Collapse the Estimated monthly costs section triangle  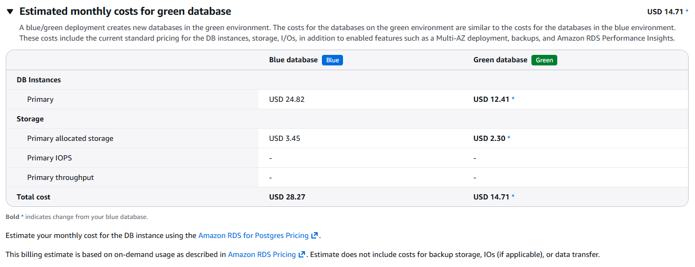click(x=10, y=12)
